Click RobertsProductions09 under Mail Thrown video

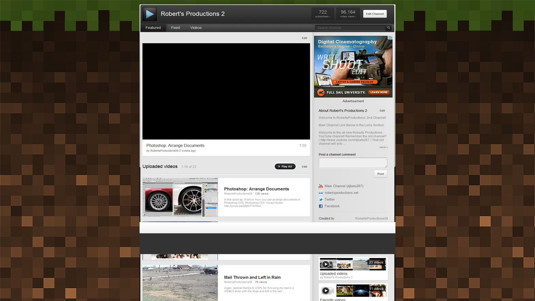click(238, 282)
